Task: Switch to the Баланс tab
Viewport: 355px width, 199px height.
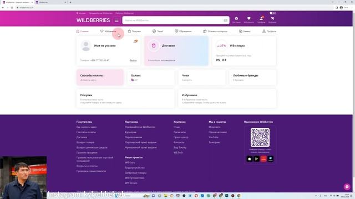Action: (x=245, y=31)
